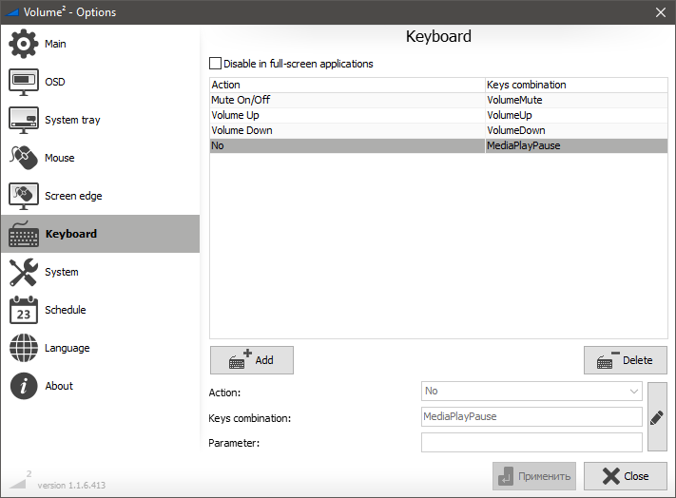
Task: Open Schedule calendar icon
Action: coord(24,311)
